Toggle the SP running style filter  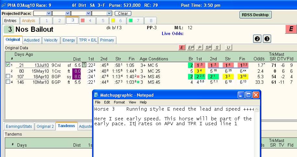click(x=208, y=48)
